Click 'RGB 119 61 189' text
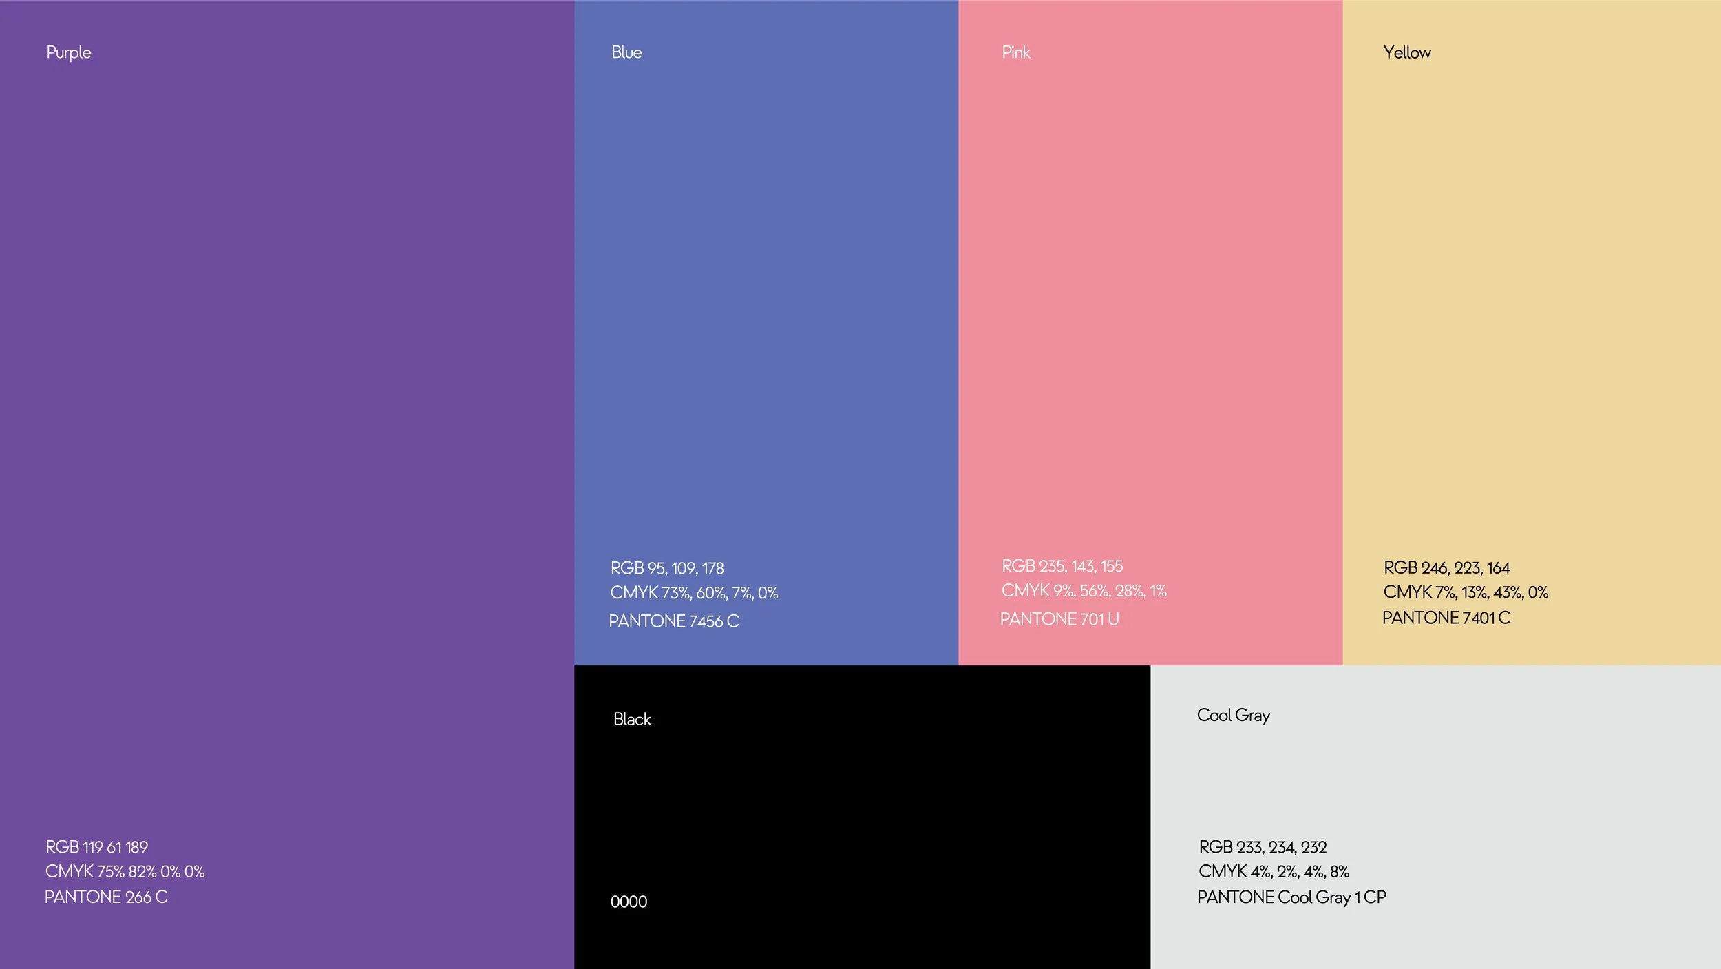The image size is (1721, 969). 96,847
